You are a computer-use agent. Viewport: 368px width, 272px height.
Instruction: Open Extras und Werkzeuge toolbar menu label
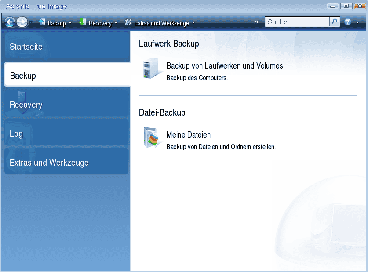pos(162,23)
